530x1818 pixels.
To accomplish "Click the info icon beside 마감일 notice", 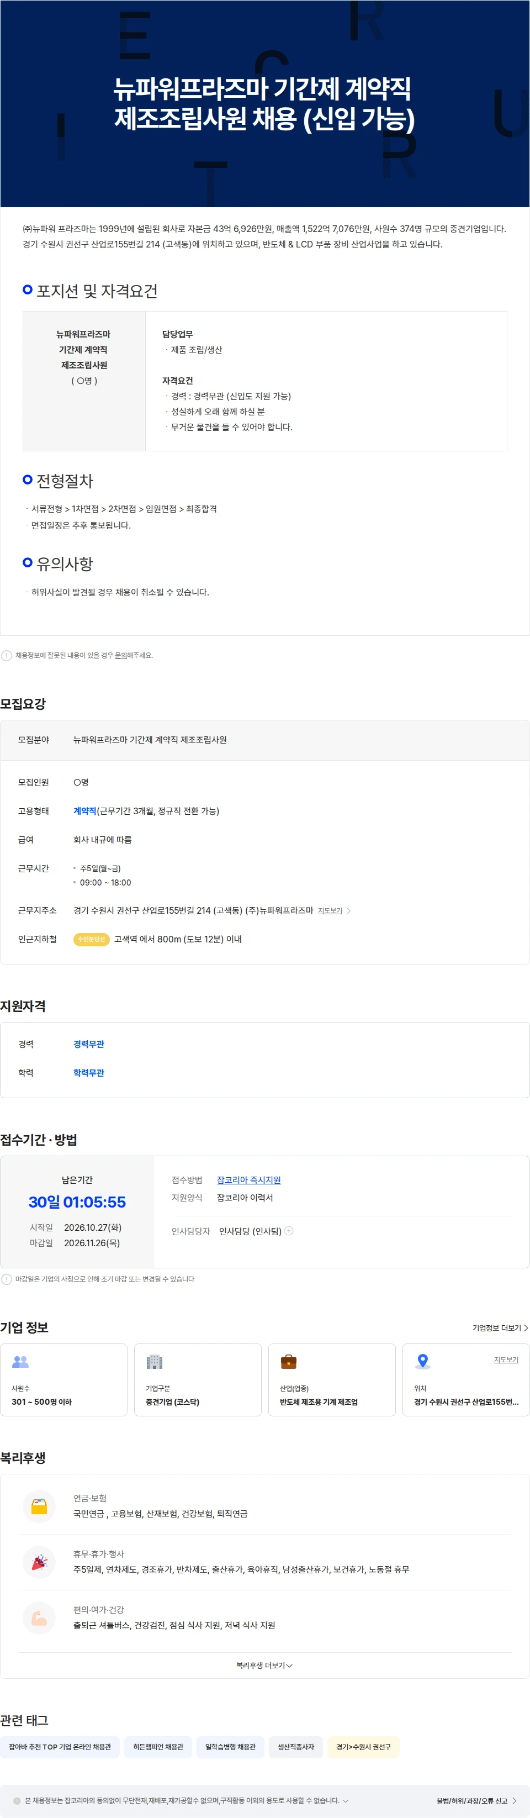I will coord(7,1279).
